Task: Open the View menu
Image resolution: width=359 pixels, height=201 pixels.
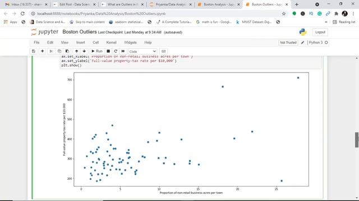Action: 65,42
